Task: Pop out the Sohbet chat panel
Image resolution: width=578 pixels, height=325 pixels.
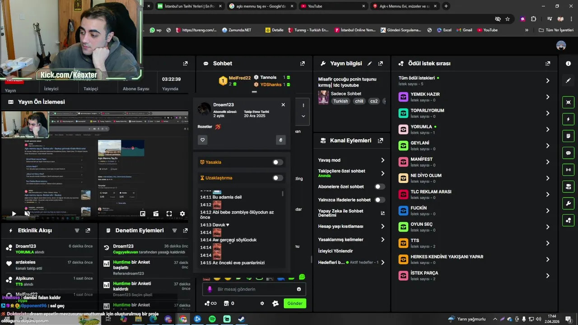Action: pos(303,64)
